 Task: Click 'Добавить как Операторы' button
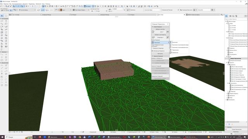point(160,35)
